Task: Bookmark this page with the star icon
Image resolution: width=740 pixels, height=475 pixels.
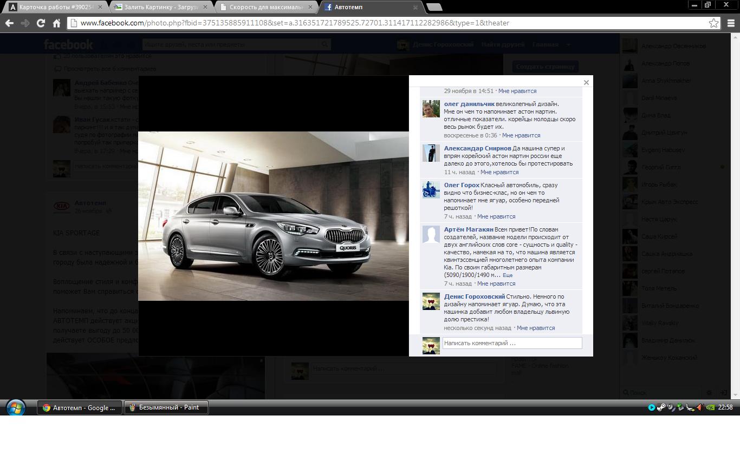Action: click(x=714, y=23)
